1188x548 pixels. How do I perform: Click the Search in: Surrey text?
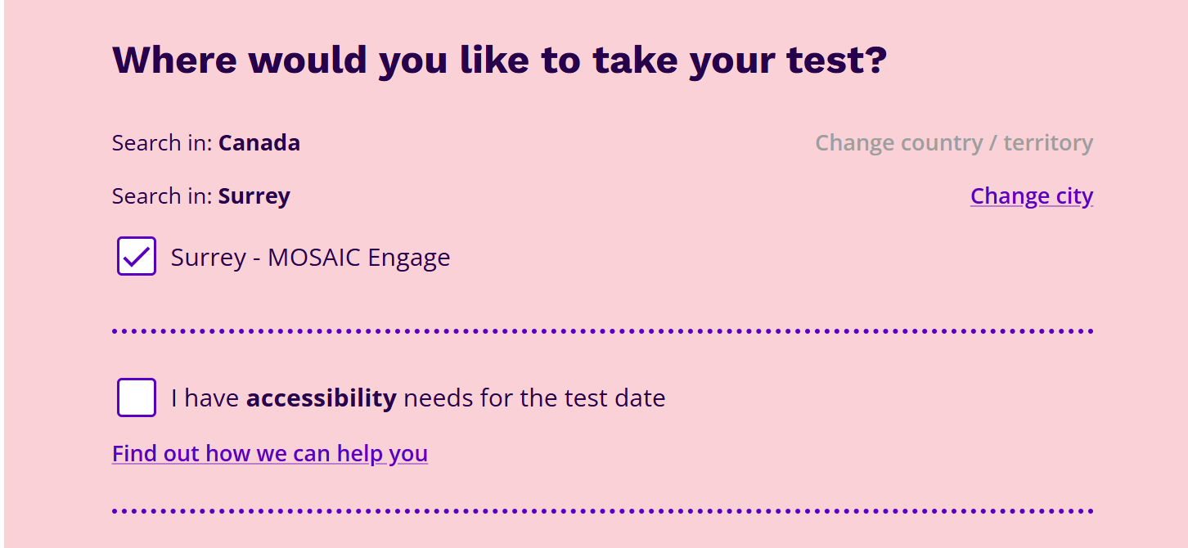(201, 196)
